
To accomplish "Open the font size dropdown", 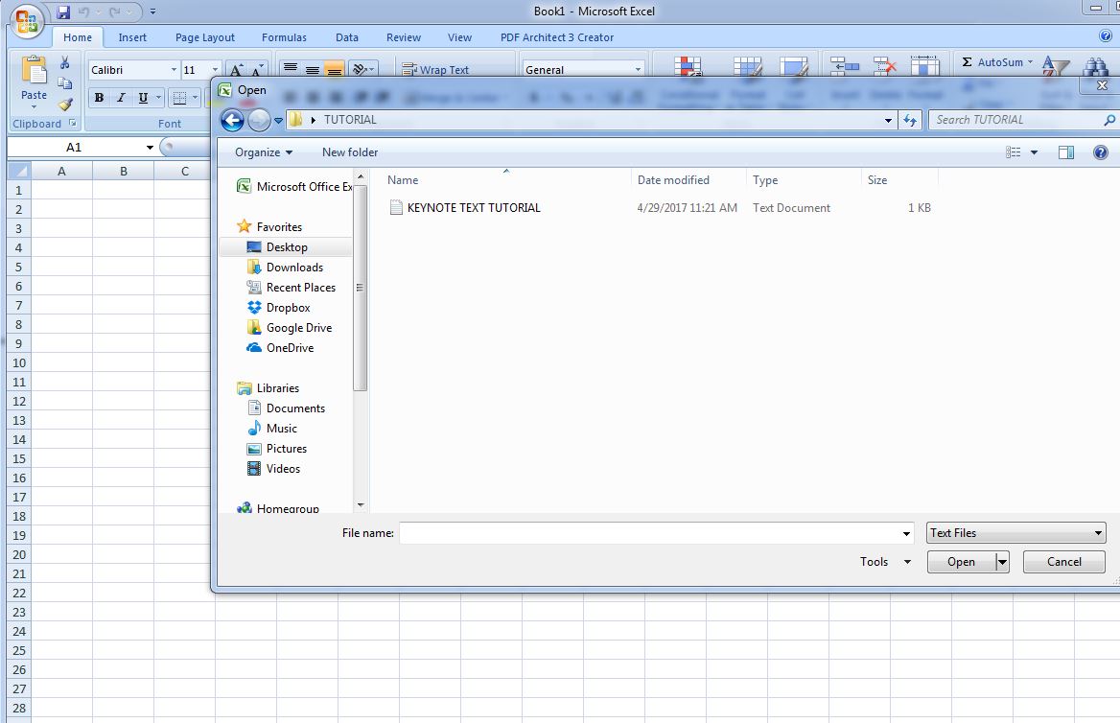I will [x=215, y=69].
